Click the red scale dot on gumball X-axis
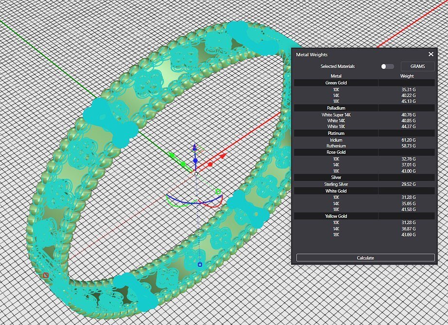Image resolution: width=448 pixels, height=325 pixels. pos(210,164)
